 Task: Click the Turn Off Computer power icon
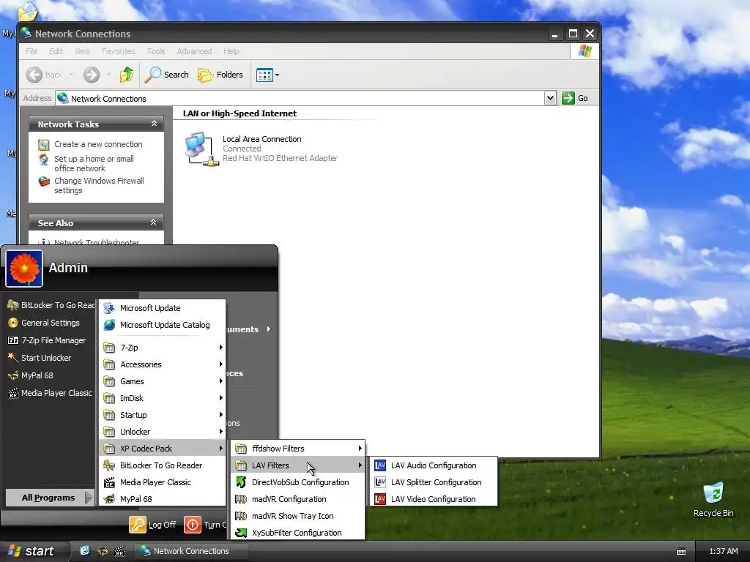coord(193,525)
